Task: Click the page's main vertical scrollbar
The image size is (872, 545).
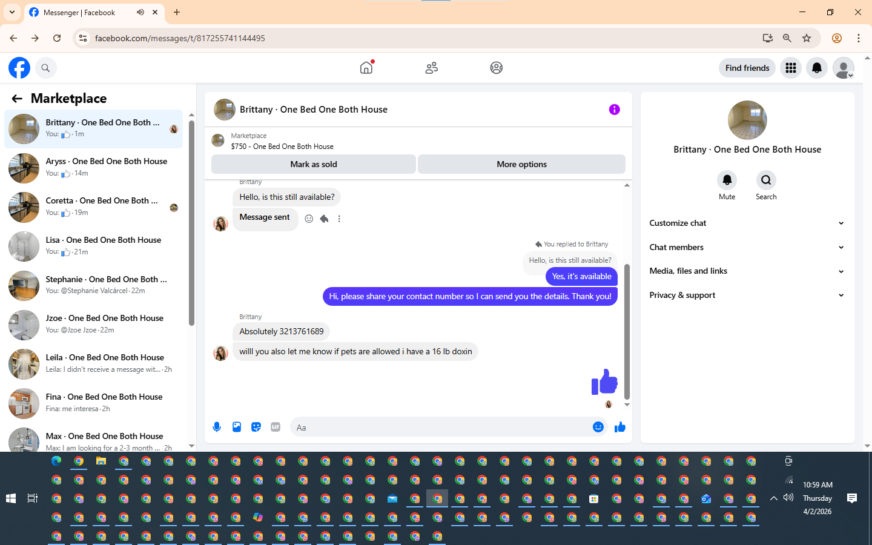Action: [x=868, y=251]
